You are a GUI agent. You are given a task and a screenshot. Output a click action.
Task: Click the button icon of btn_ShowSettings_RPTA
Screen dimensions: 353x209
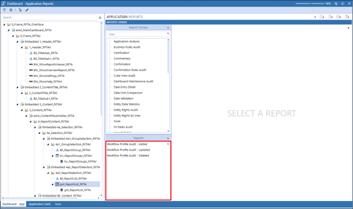pos(31,76)
